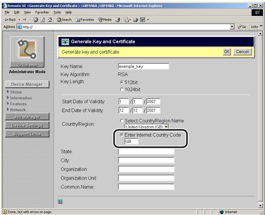Viewport: 265px width, 215px height.
Task: Click into the City field
Action: (x=146, y=160)
